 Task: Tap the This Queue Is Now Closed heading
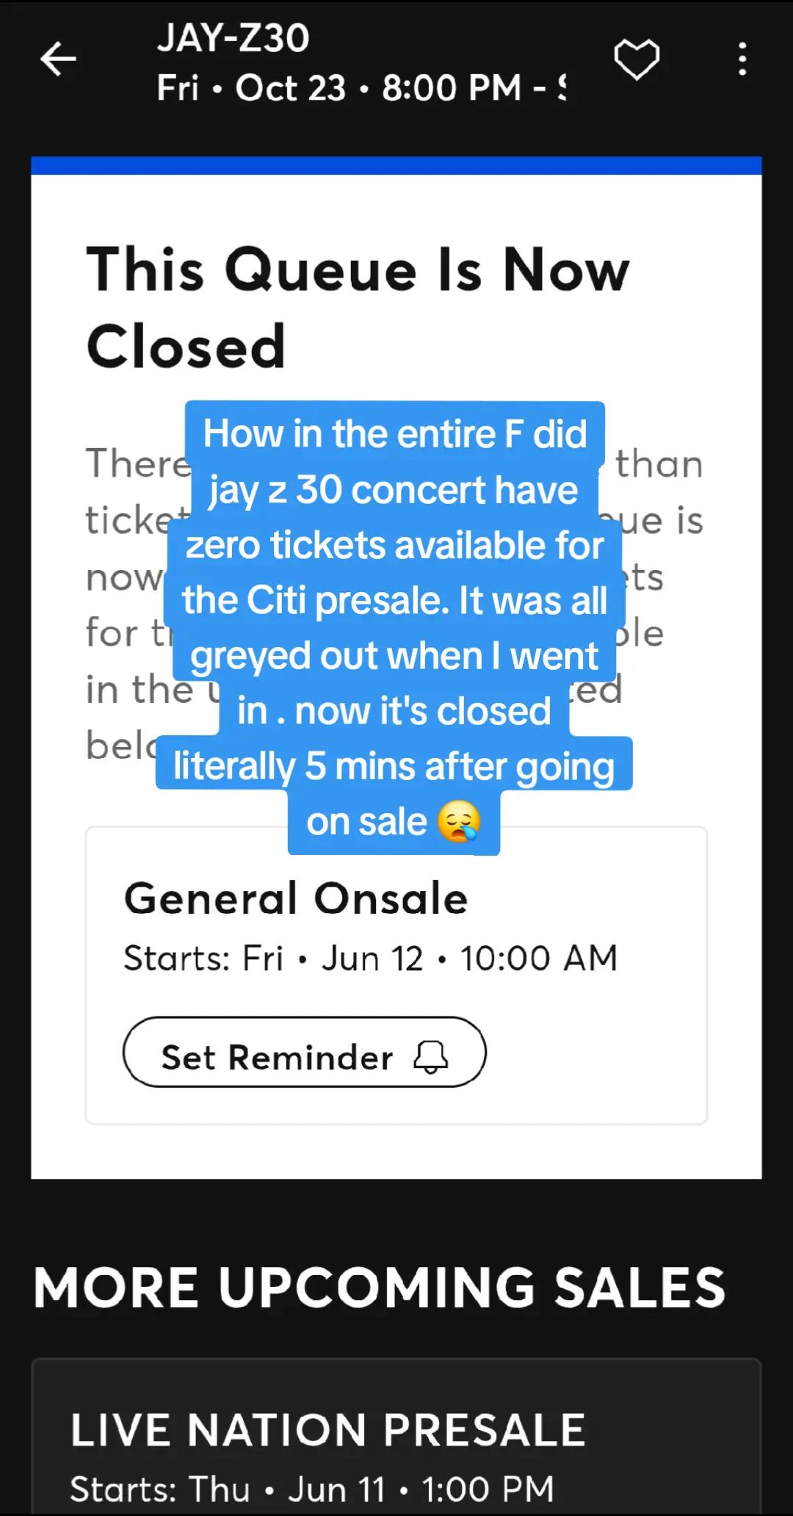click(358, 308)
